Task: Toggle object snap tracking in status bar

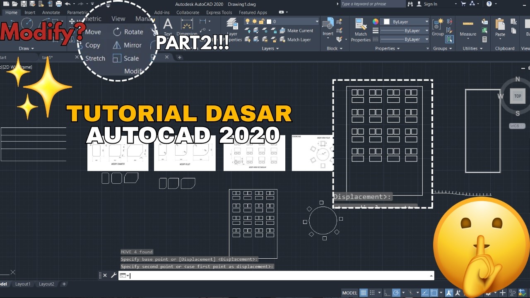Action: point(425,293)
